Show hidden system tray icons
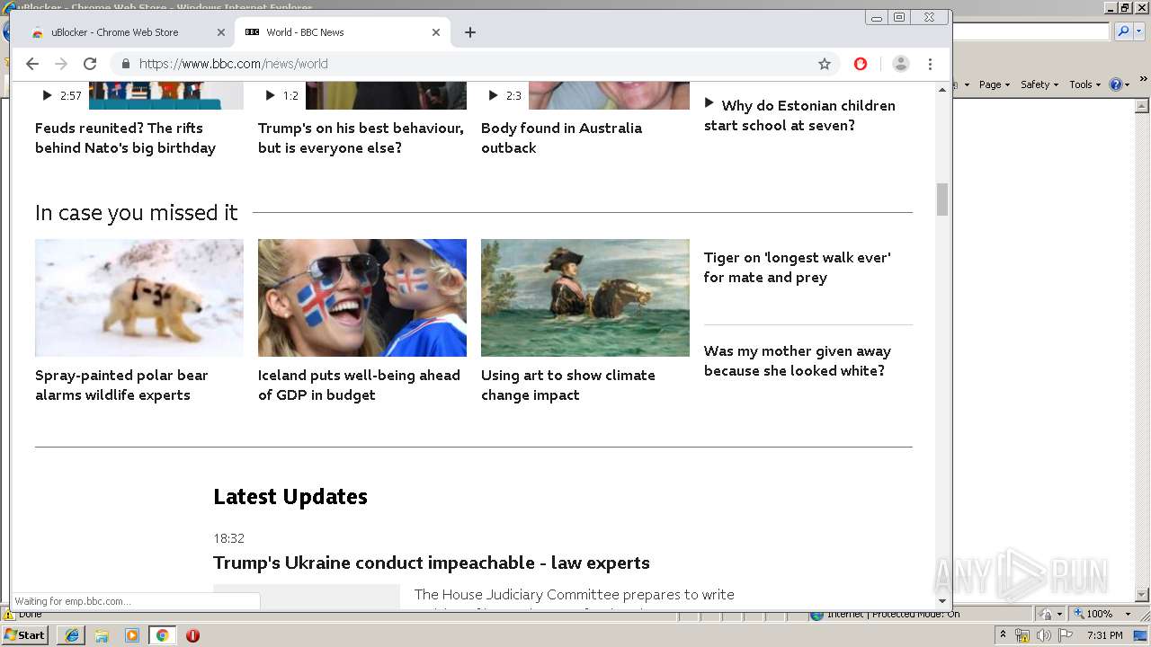 [1003, 635]
